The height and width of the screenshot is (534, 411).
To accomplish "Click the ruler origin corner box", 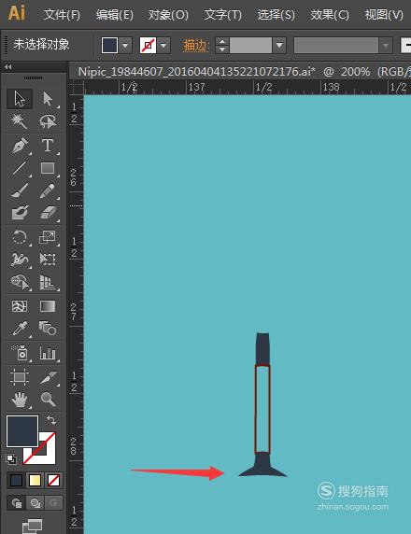I will [77, 88].
